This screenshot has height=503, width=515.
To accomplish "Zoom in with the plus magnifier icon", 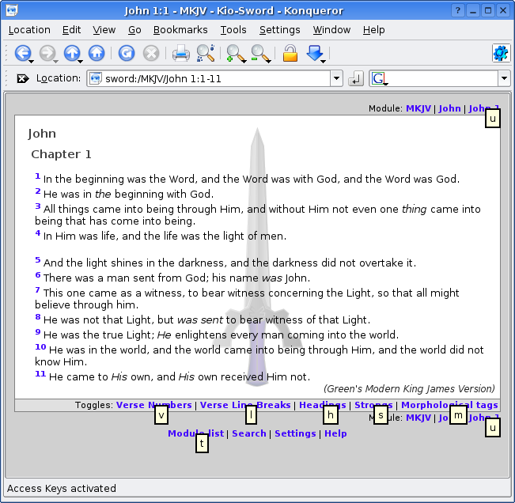I will point(234,53).
